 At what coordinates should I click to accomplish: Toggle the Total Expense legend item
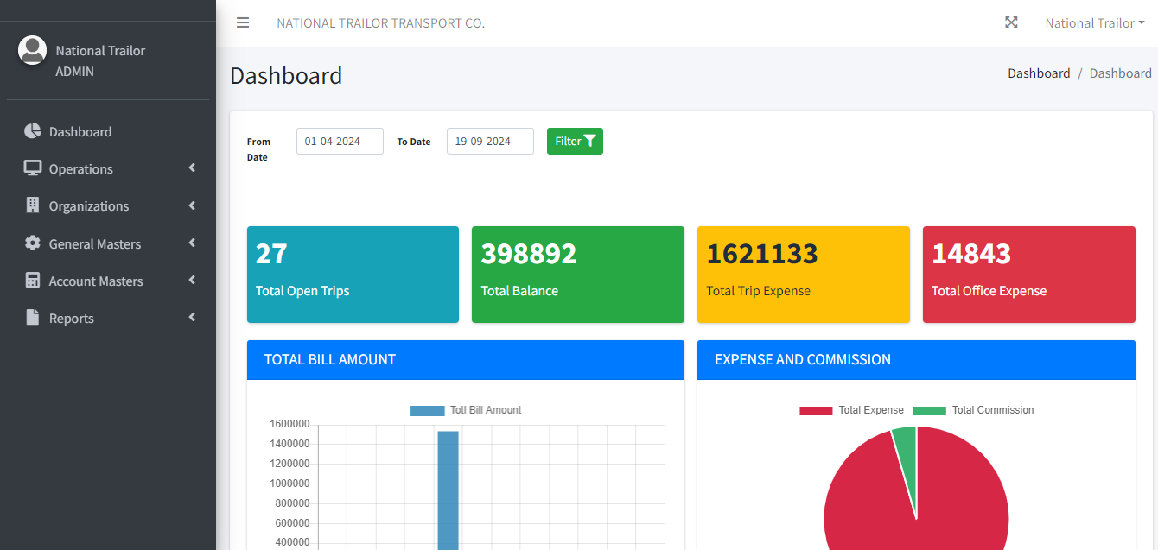[x=851, y=410]
